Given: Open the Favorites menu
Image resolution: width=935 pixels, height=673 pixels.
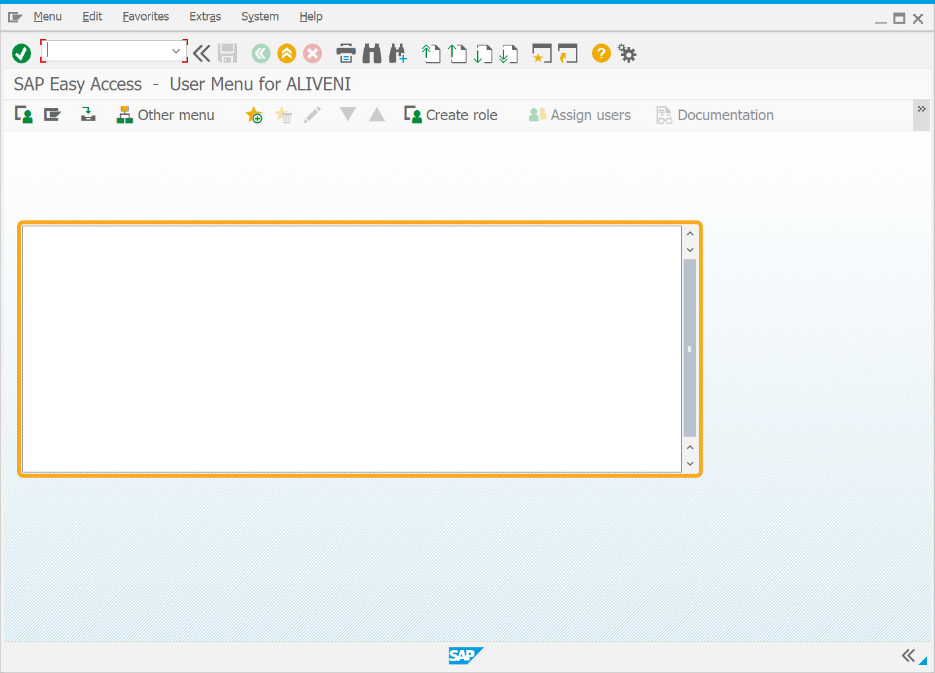Looking at the screenshot, I should coord(146,16).
